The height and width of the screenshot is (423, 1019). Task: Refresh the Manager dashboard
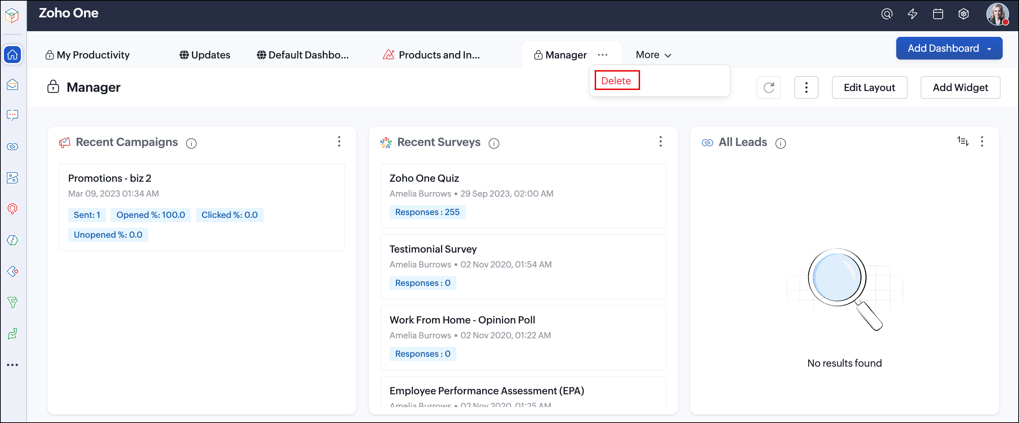pyautogui.click(x=769, y=87)
